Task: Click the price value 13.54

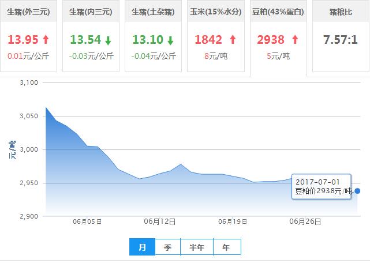Action: (x=85, y=39)
